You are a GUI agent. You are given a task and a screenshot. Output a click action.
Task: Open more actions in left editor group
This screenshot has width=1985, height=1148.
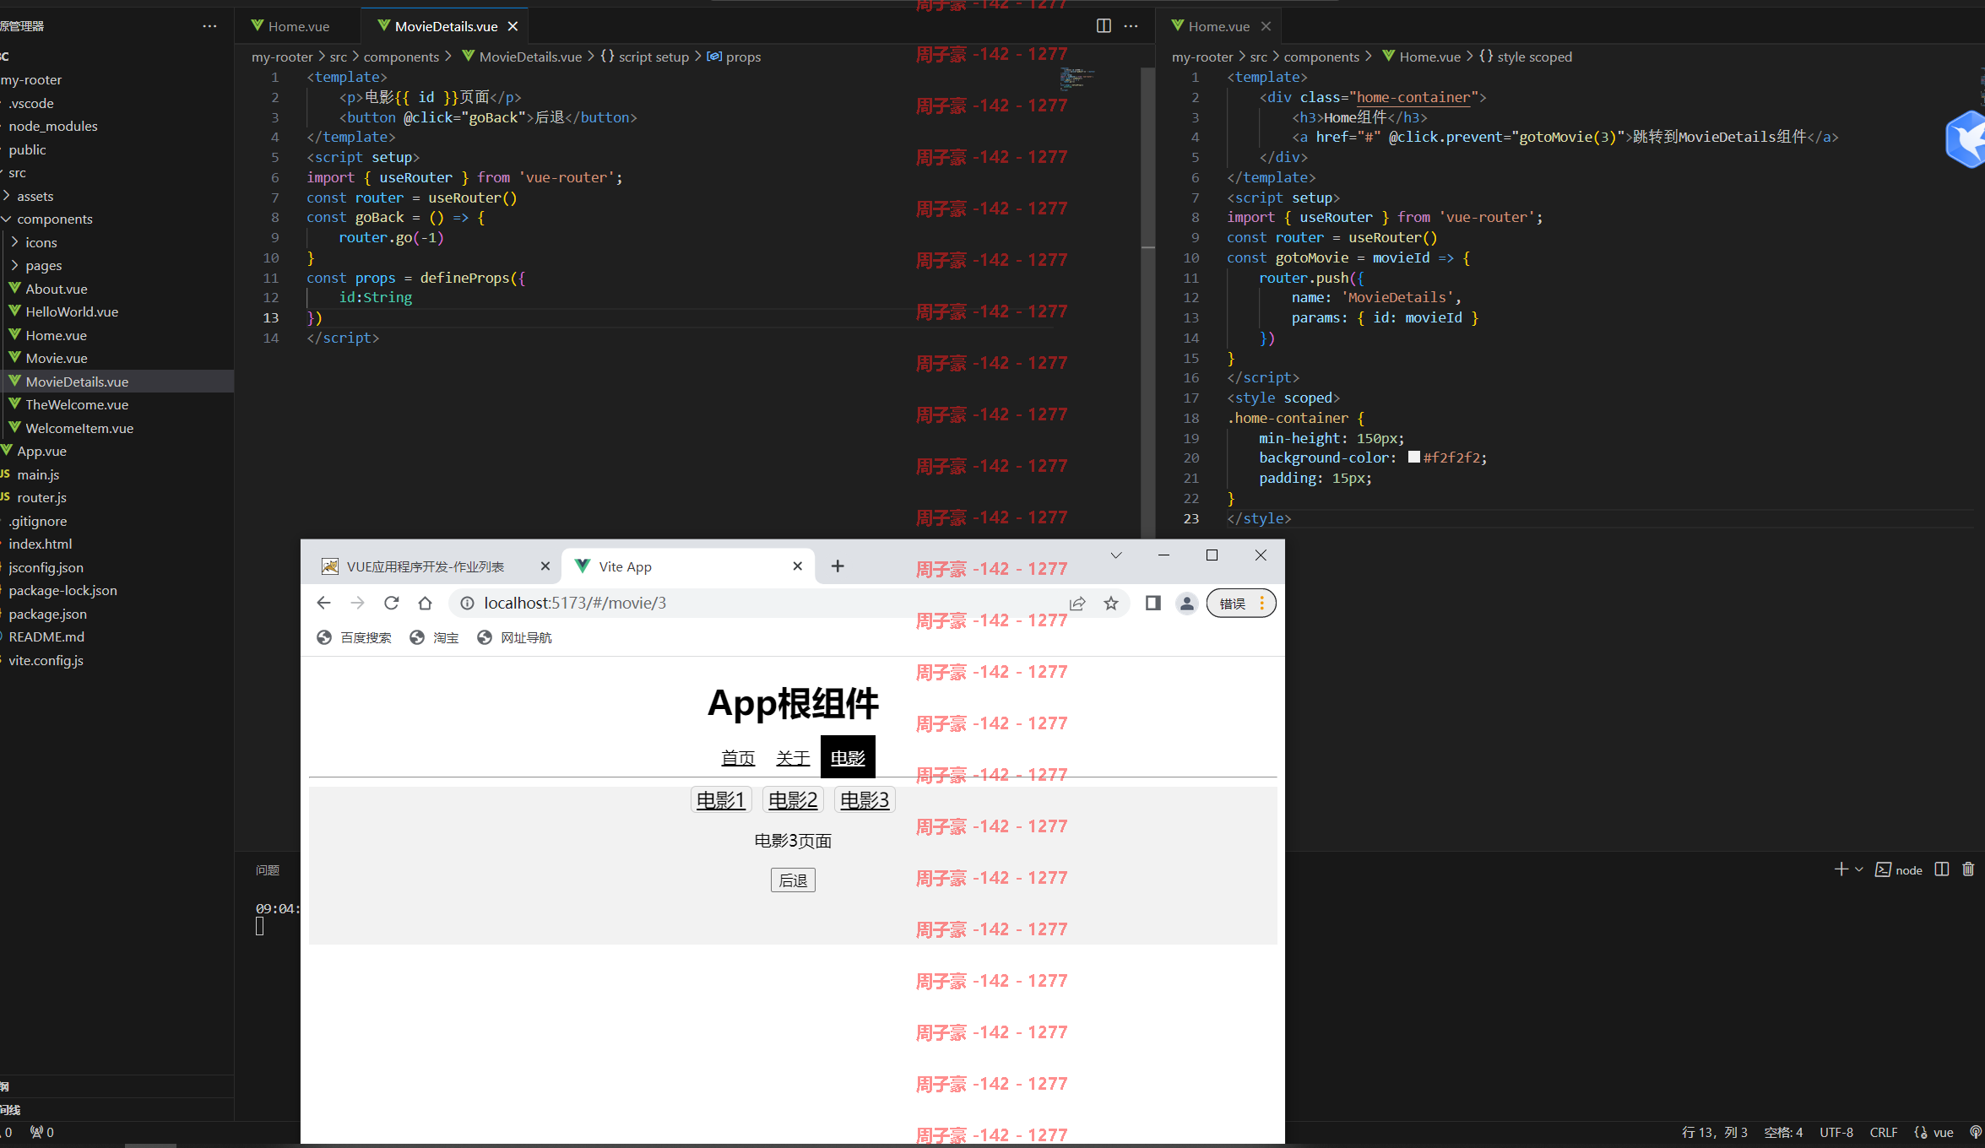1131,26
